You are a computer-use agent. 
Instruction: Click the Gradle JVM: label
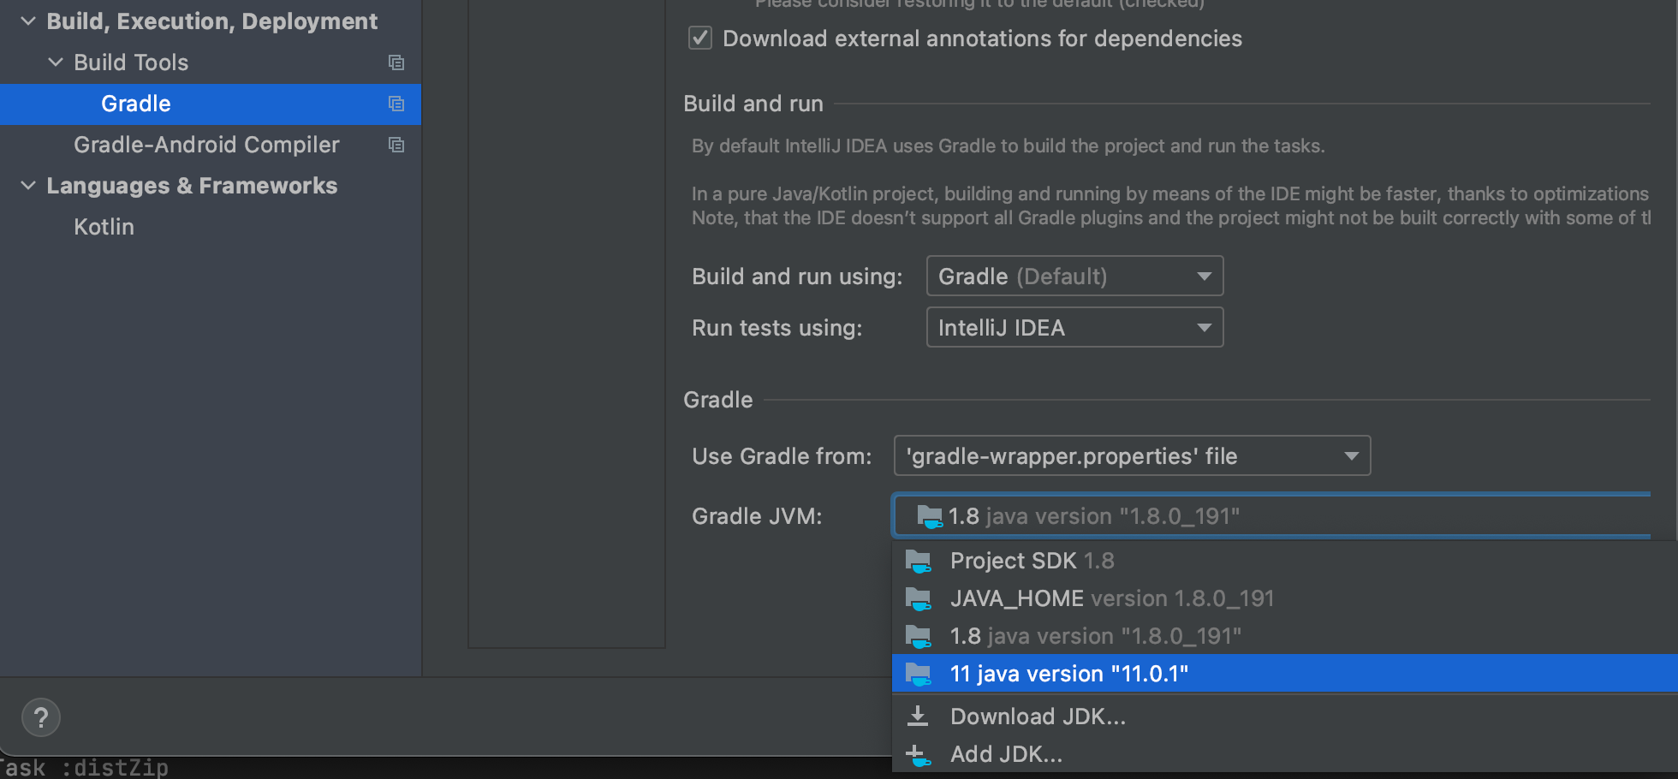point(757,516)
